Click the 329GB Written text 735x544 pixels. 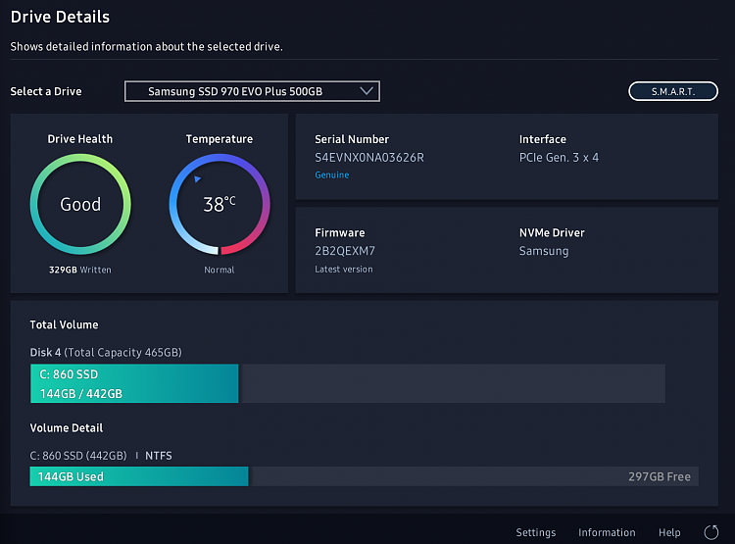(x=80, y=270)
